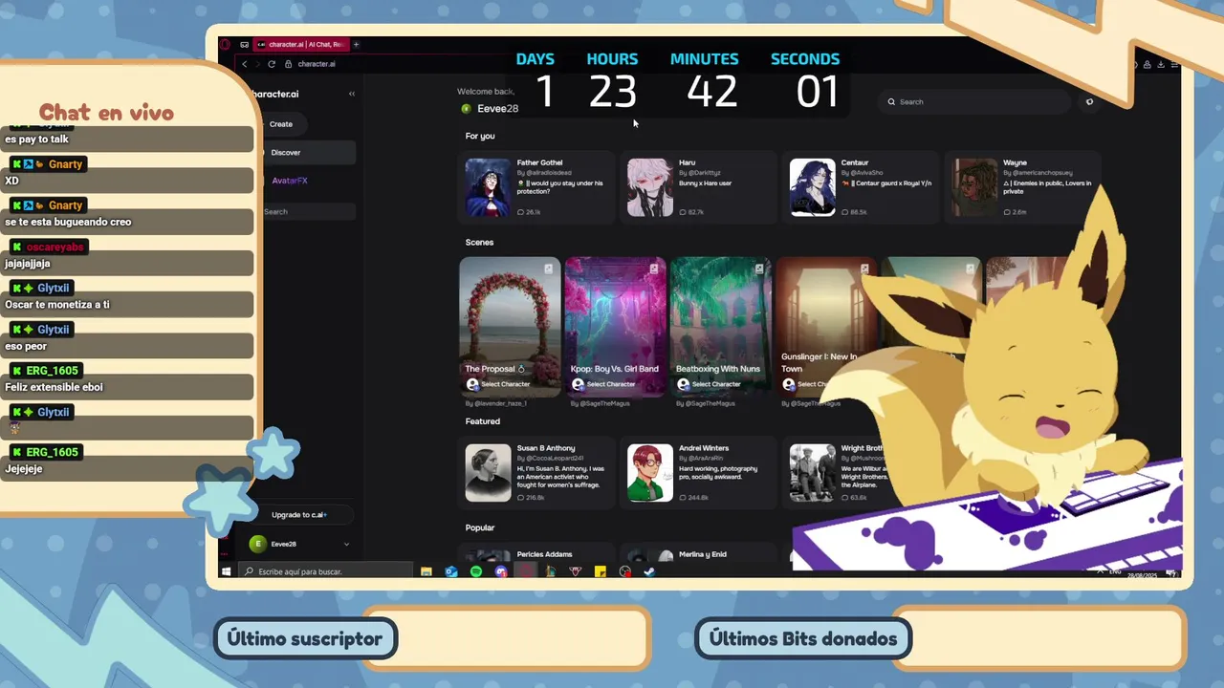The width and height of the screenshot is (1224, 688).
Task: Open a new browser tab with plus
Action: [x=356, y=44]
